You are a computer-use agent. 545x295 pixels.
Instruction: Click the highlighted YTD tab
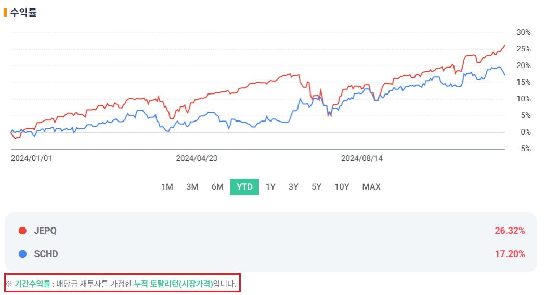[245, 187]
